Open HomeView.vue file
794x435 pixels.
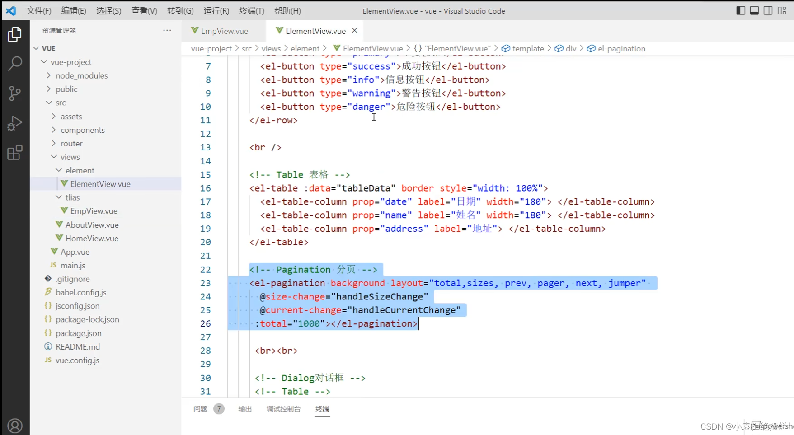[x=106, y=238]
